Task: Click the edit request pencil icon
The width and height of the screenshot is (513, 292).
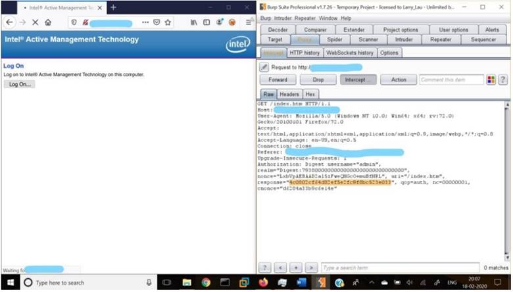Action: coord(264,67)
